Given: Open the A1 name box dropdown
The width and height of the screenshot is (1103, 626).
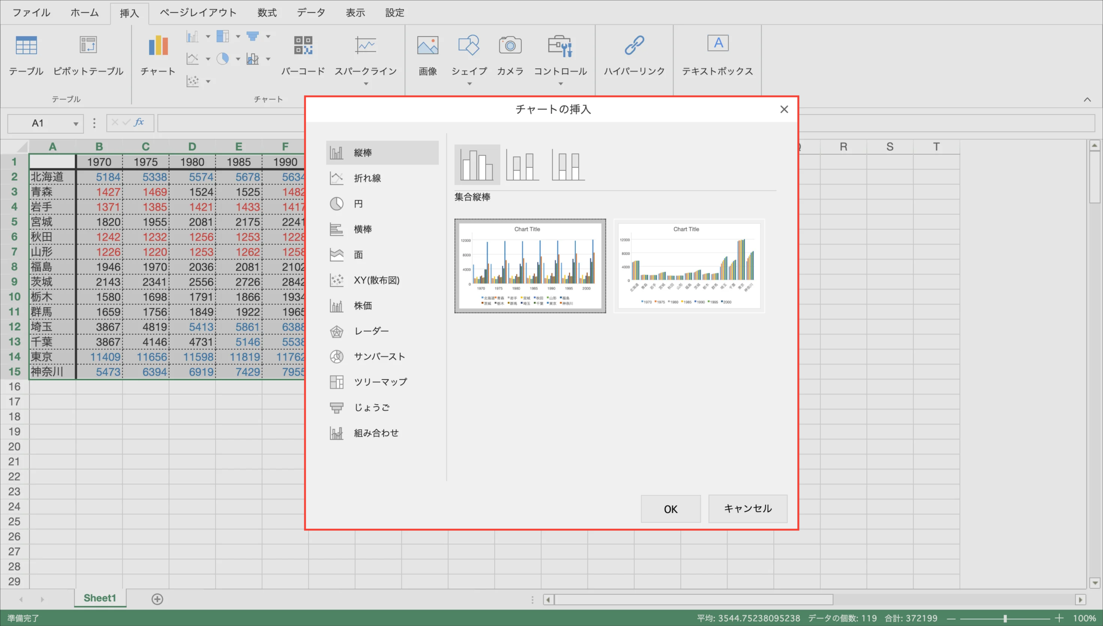Looking at the screenshot, I should 76,124.
